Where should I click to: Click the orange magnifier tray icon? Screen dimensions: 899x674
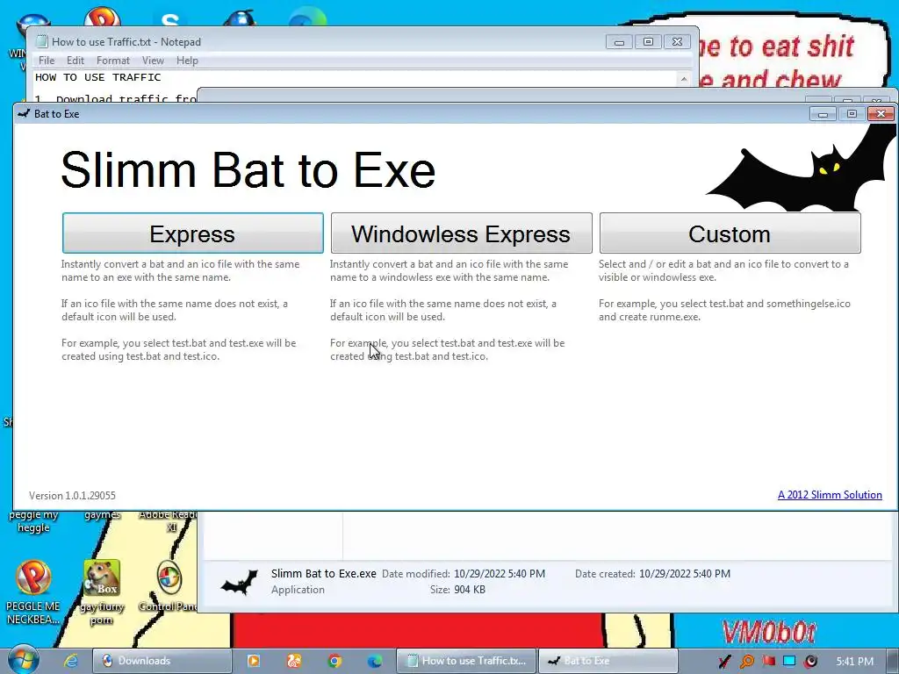(746, 662)
